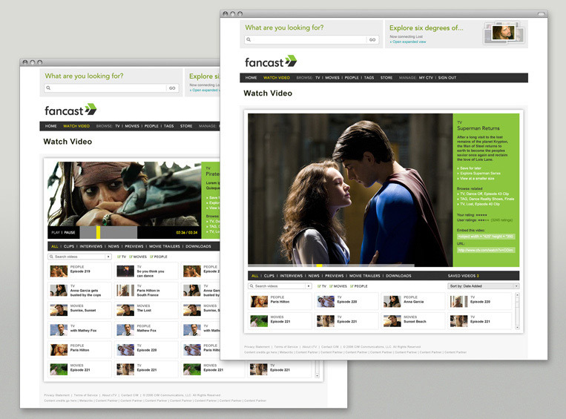Expand the Search videos dropdown arrow in front window

pyautogui.click(x=309, y=286)
